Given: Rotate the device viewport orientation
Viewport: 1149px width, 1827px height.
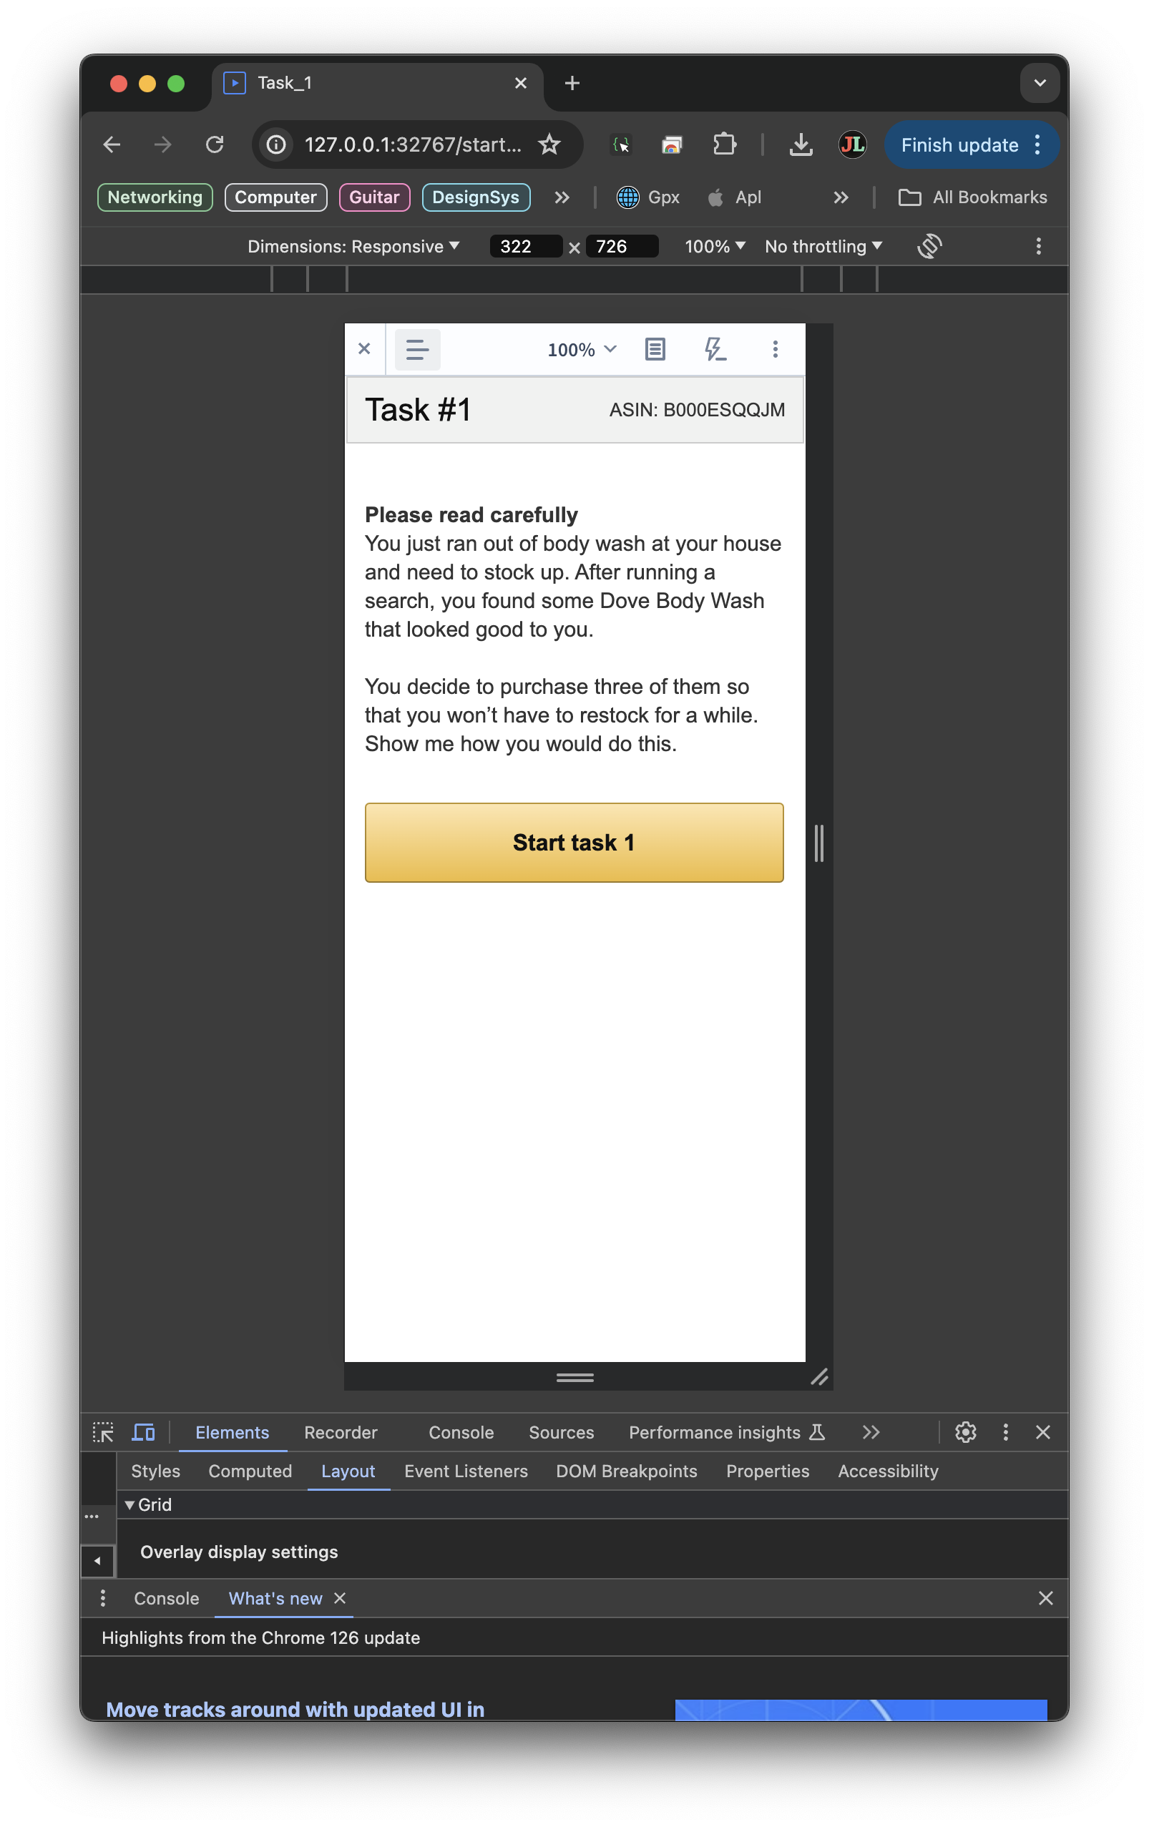Looking at the screenshot, I should pos(929,246).
